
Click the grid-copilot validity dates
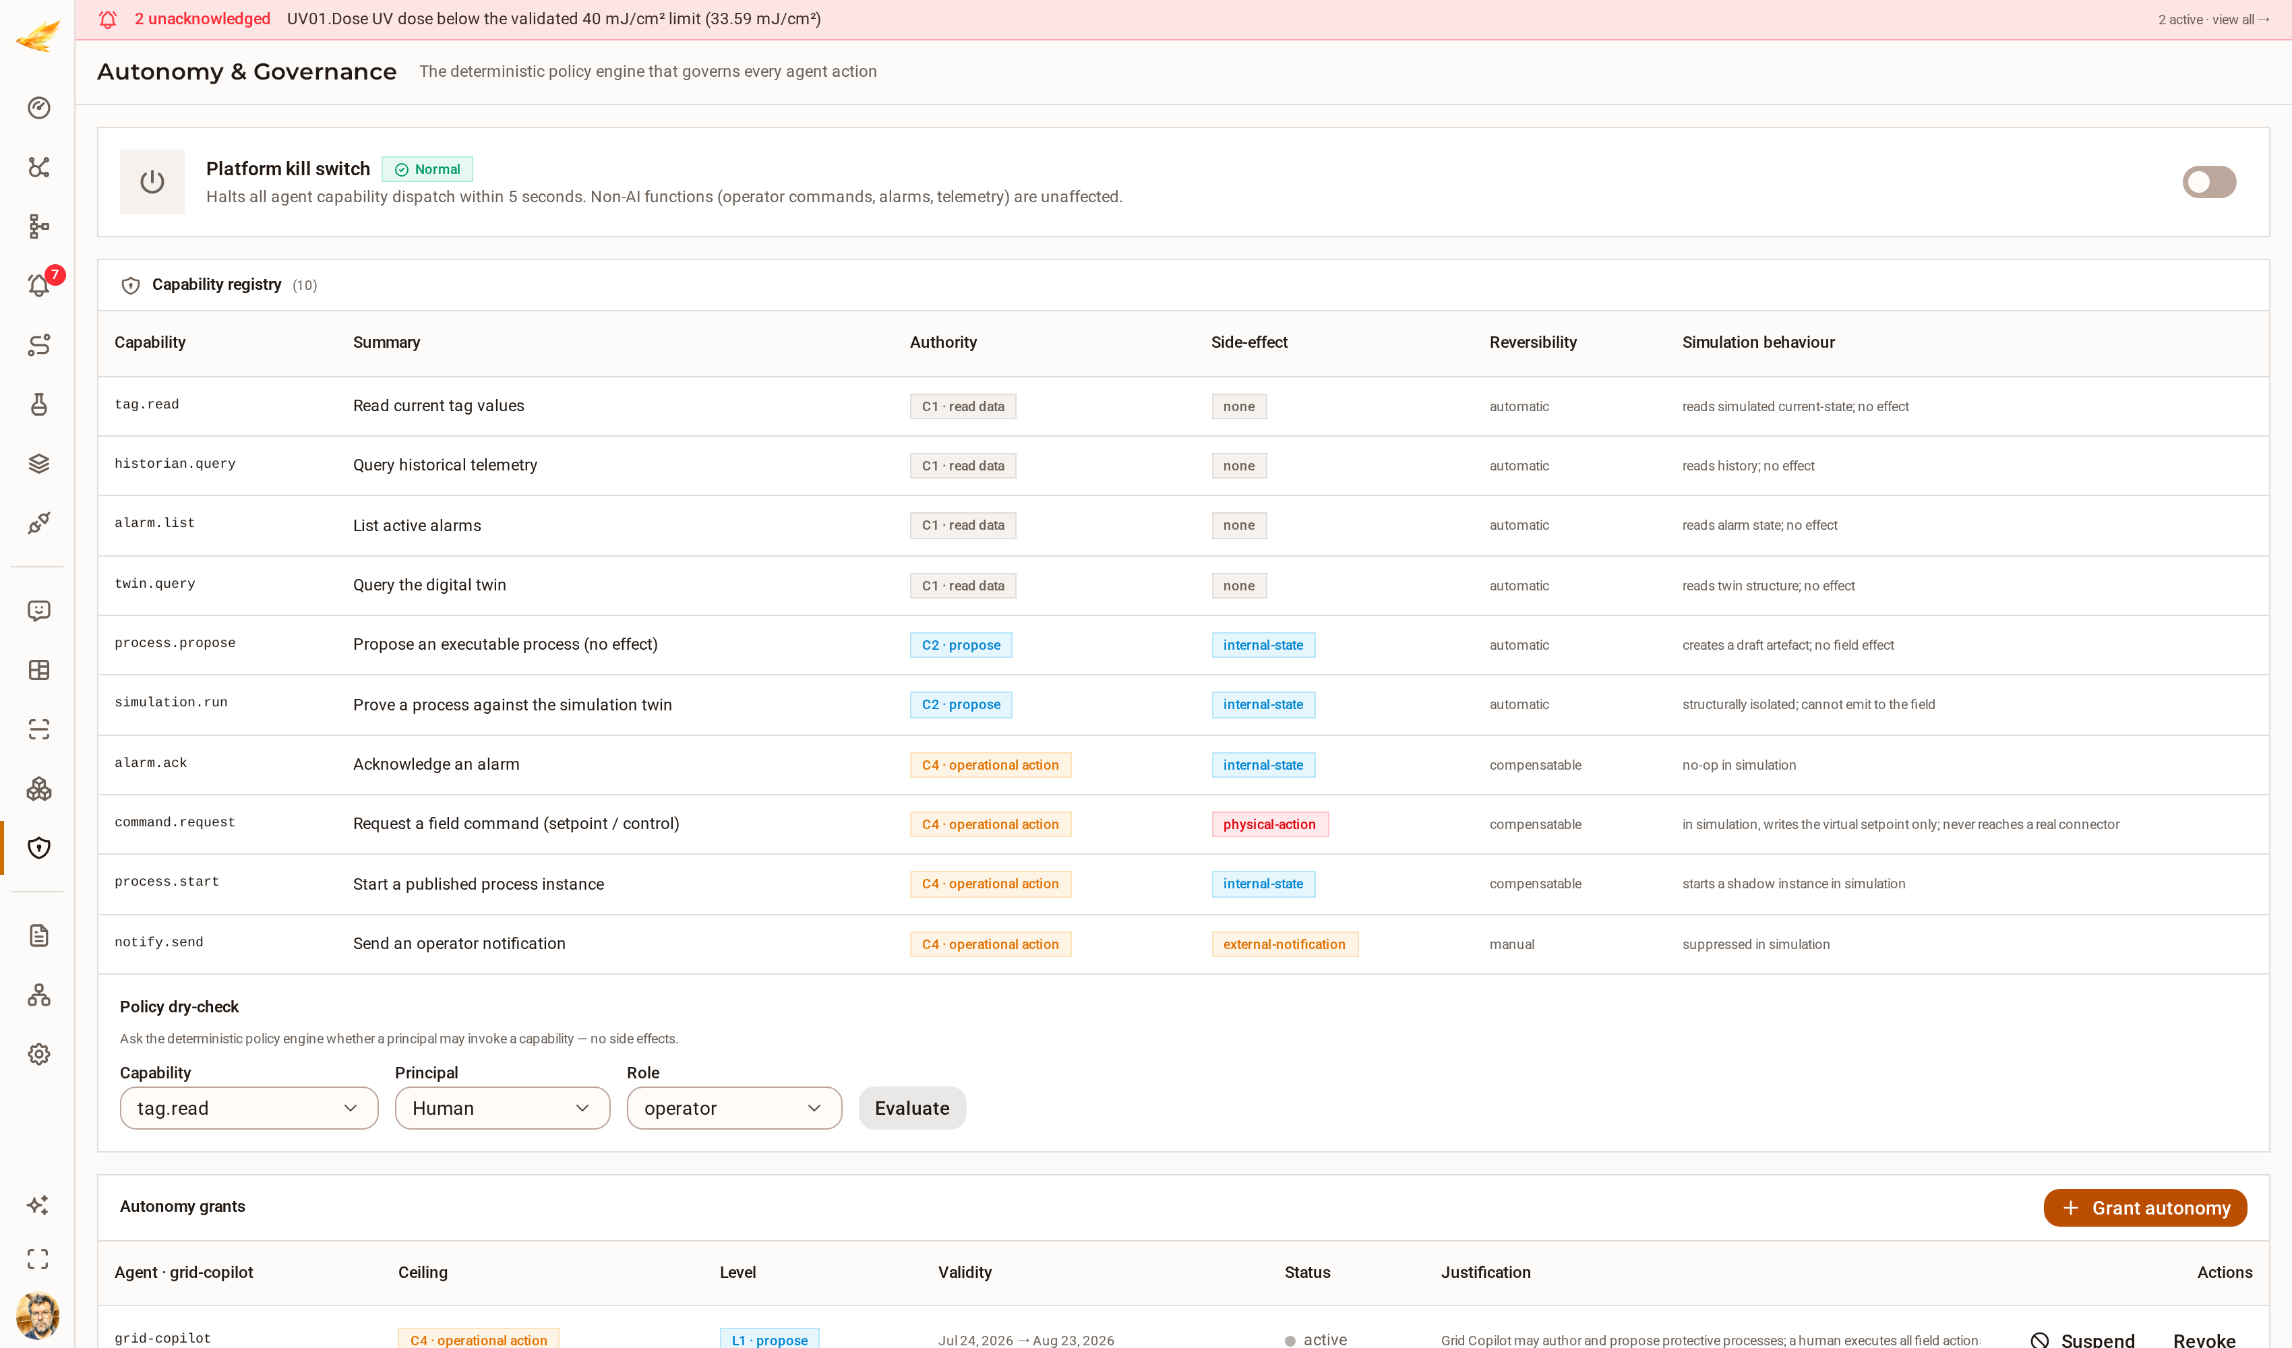(x=1026, y=1340)
